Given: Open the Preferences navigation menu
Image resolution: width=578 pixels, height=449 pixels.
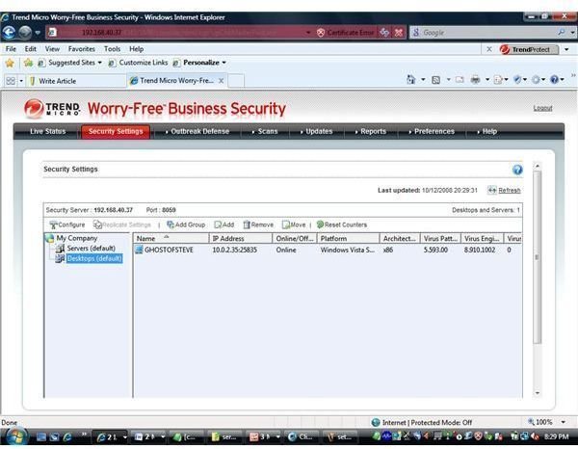Looking at the screenshot, I should (x=432, y=131).
